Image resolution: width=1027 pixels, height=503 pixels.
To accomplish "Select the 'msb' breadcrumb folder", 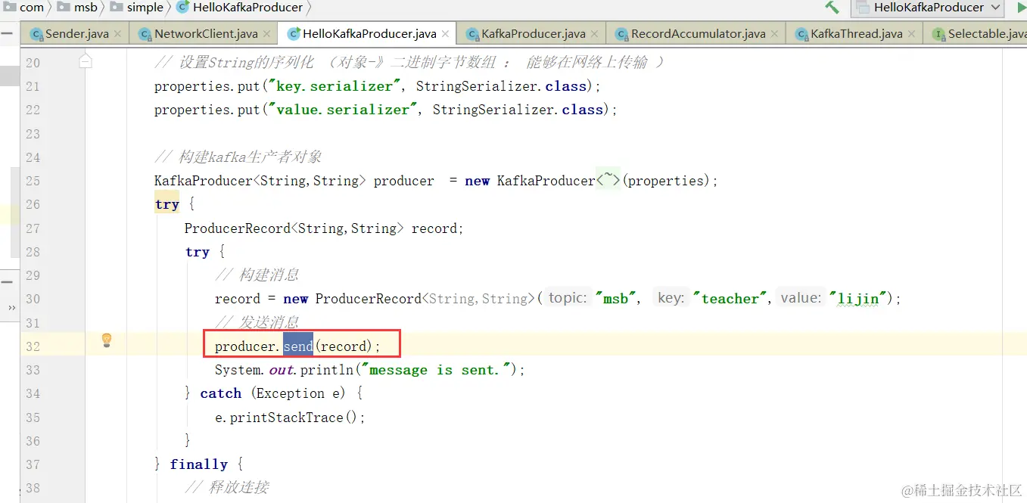I will click(86, 8).
